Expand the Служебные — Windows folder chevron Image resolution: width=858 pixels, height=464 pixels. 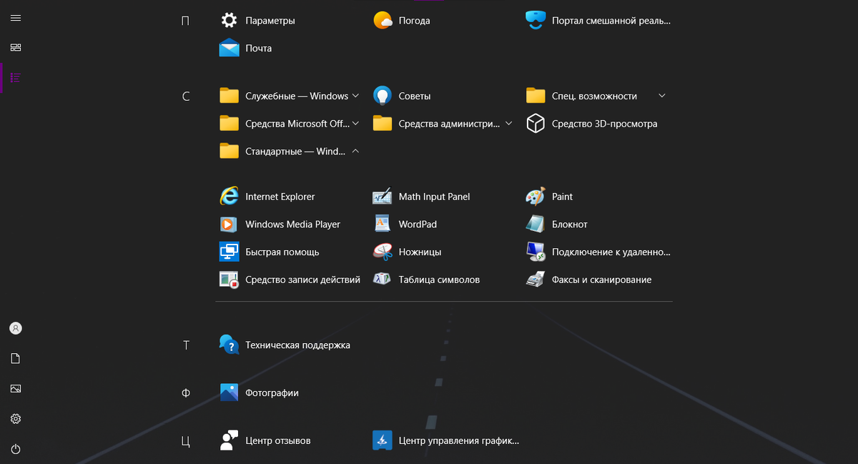355,96
